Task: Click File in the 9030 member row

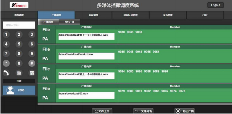Action: coord(46,30)
